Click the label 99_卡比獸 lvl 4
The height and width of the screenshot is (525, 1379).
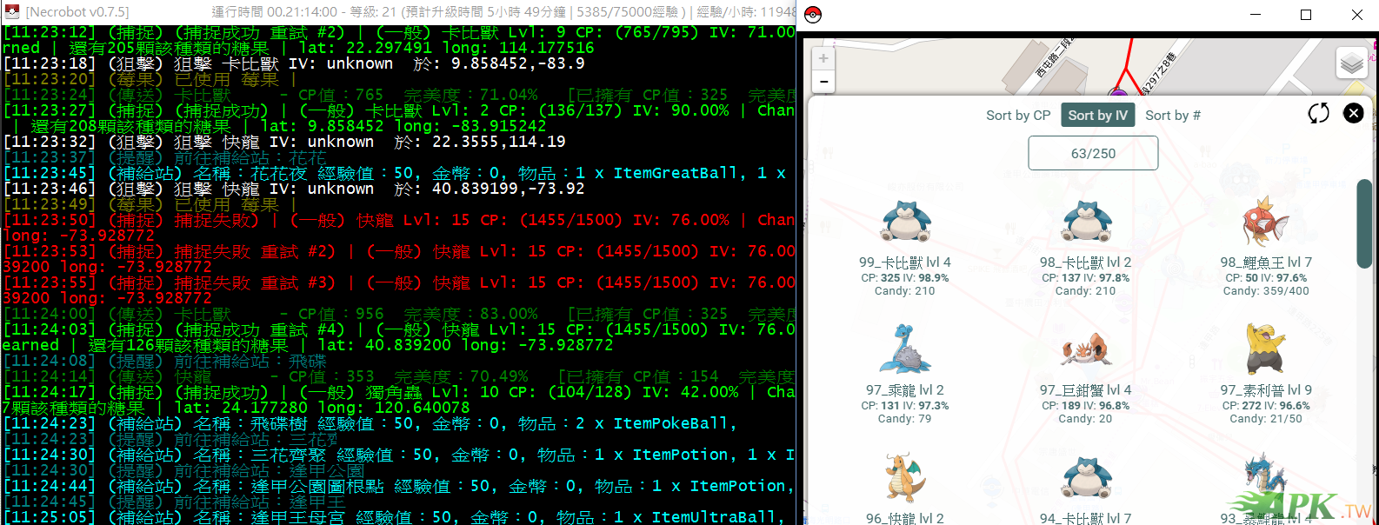(905, 262)
